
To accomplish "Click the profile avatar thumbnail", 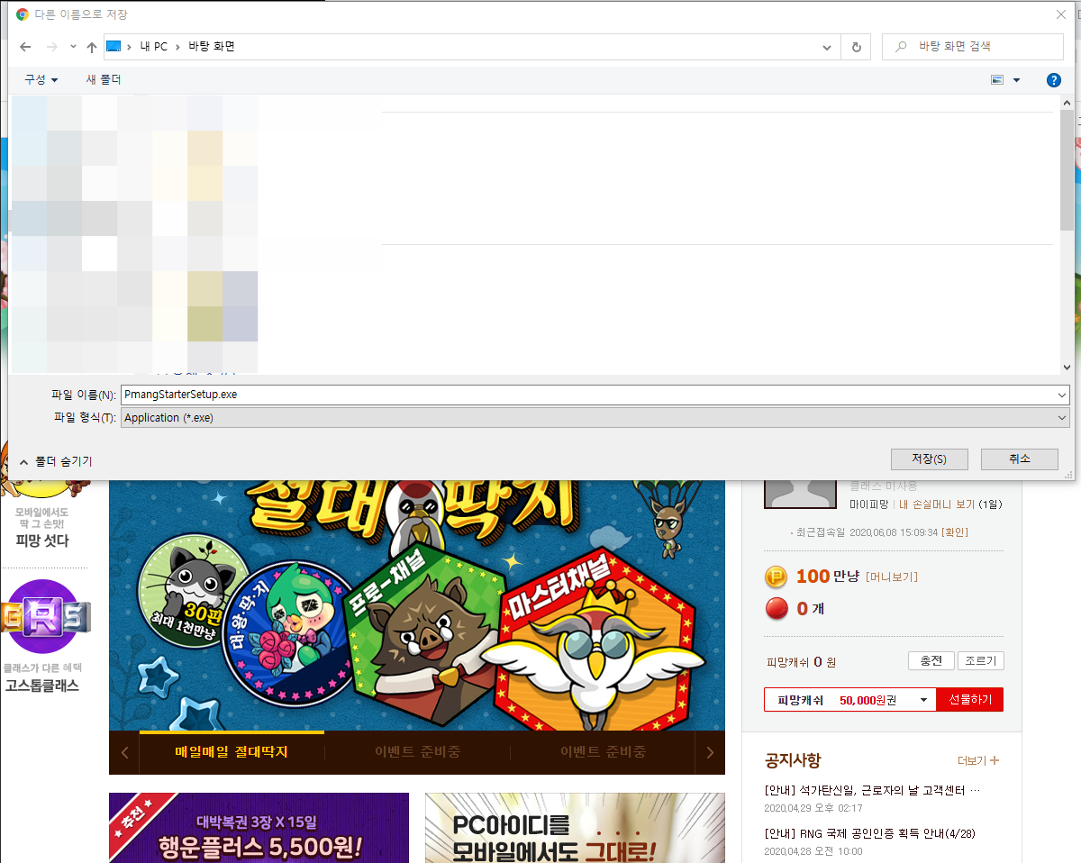I will pyautogui.click(x=800, y=494).
